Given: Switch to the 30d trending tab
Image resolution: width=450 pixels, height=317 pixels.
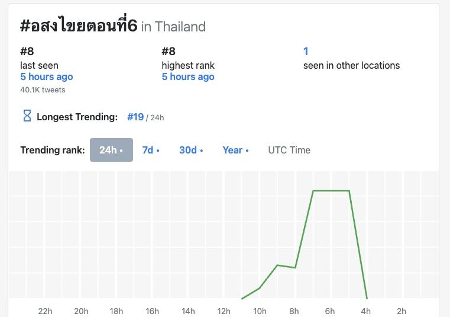Looking at the screenshot, I should tap(190, 150).
